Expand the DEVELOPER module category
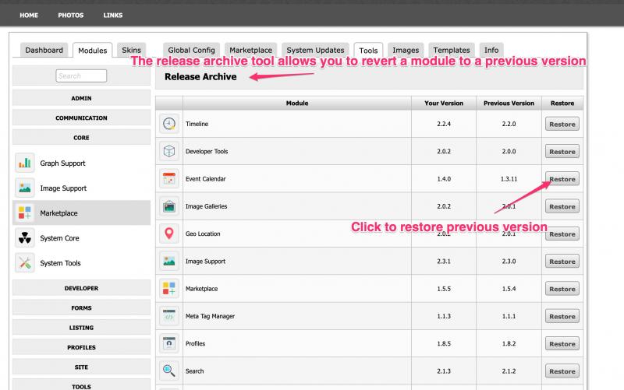The height and width of the screenshot is (390, 624). [x=81, y=288]
